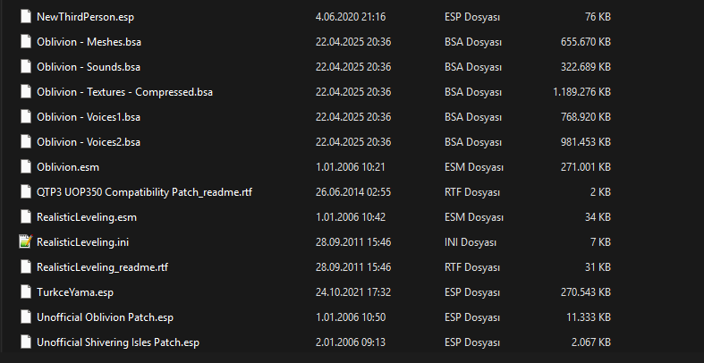The image size is (704, 363).
Task: Click the Oblivion - Voices1.bsa file name
Action: pyautogui.click(x=89, y=117)
